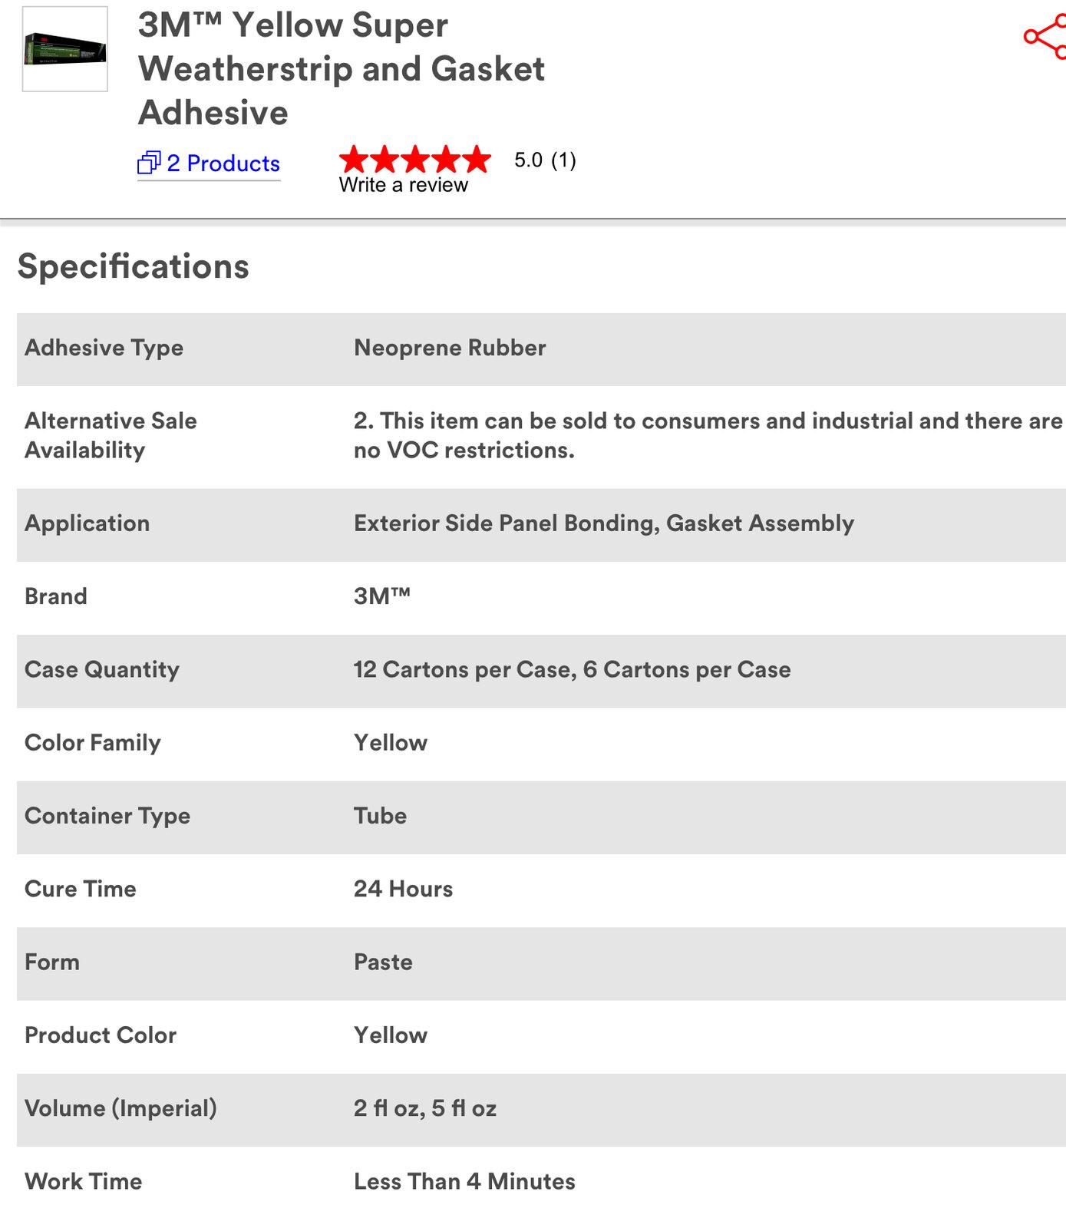Click the Alternative Sale Availability value text

708,435
